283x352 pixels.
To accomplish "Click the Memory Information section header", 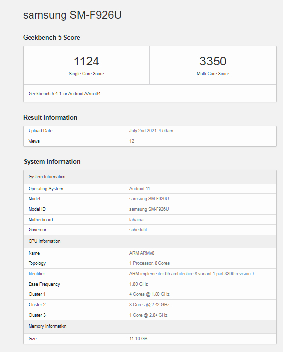I will (x=150, y=326).
